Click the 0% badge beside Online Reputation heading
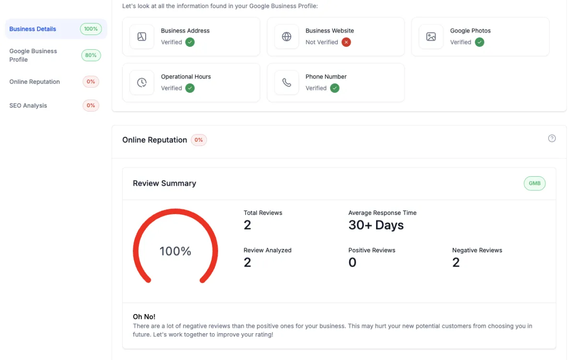This screenshot has height=360, width=575. 199,140
